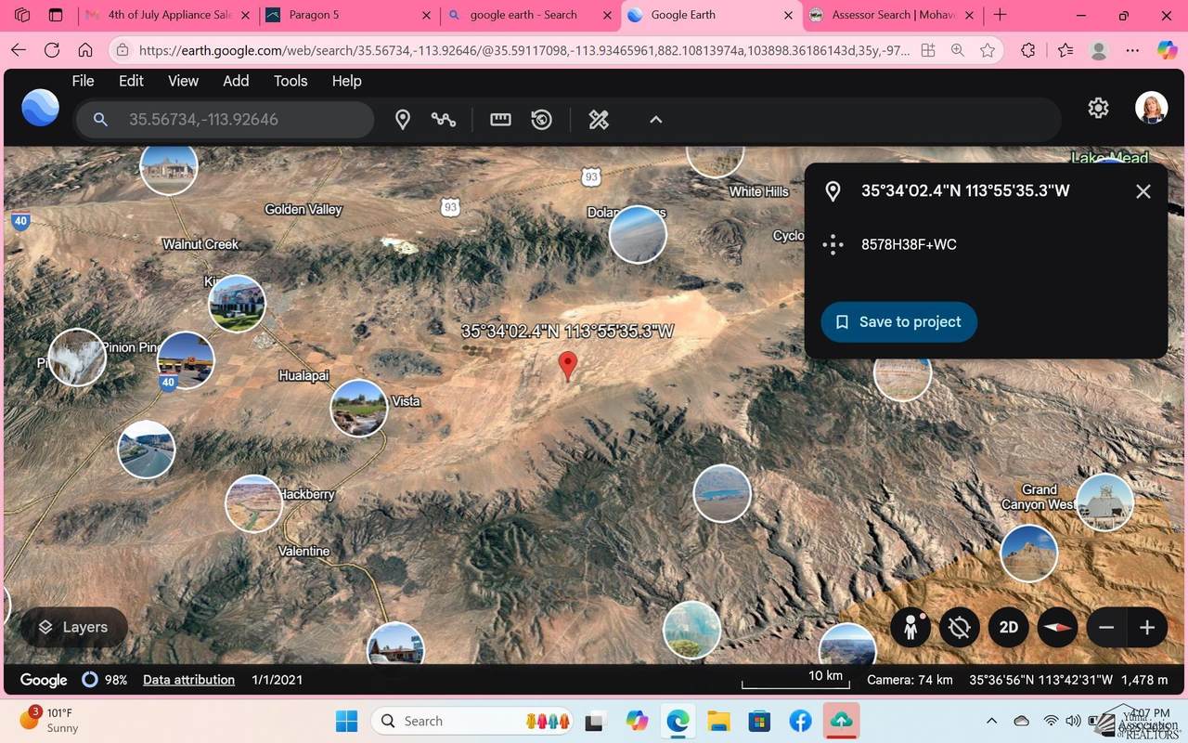1188x743 pixels.
Task: Open the File menu
Action: pyautogui.click(x=83, y=81)
